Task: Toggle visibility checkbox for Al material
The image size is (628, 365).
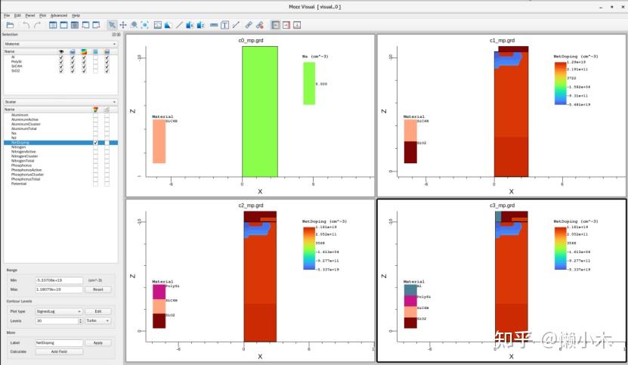Action: click(x=61, y=57)
